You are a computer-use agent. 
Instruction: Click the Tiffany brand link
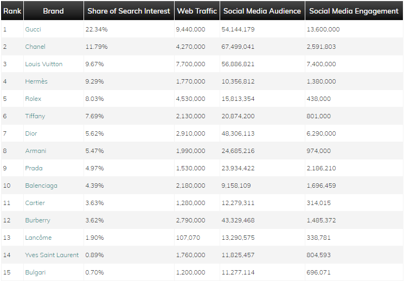(35, 116)
